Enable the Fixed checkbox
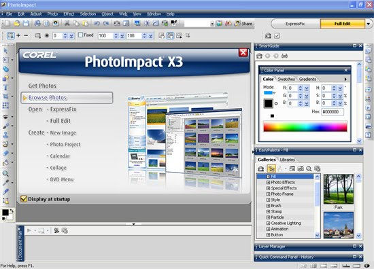The width and height of the screenshot is (374, 269). [x=81, y=35]
